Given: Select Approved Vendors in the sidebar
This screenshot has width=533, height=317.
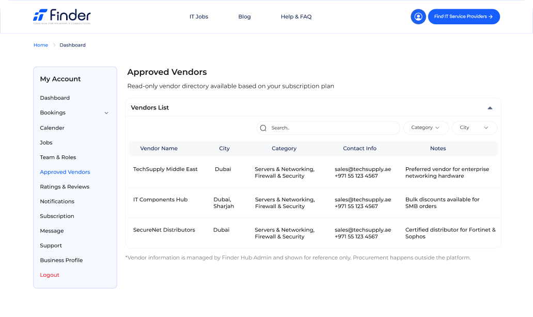Looking at the screenshot, I should pyautogui.click(x=65, y=172).
